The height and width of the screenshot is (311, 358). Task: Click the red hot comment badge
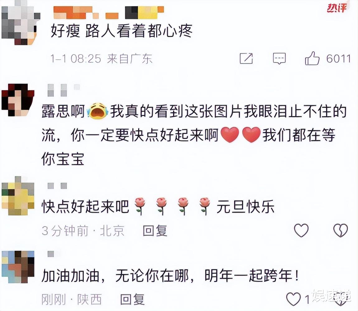tap(337, 8)
